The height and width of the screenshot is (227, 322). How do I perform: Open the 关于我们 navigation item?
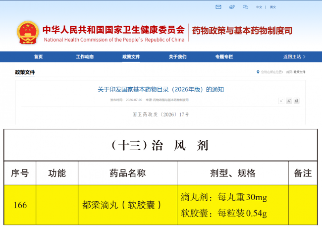point(177,57)
